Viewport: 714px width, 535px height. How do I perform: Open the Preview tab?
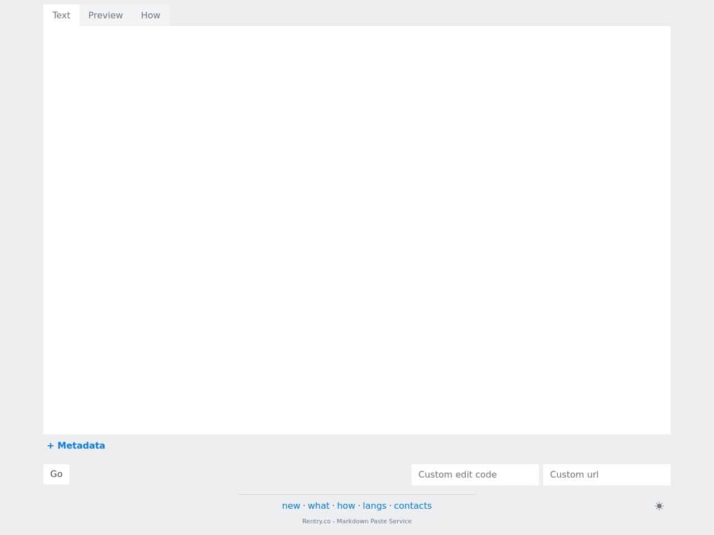(105, 15)
